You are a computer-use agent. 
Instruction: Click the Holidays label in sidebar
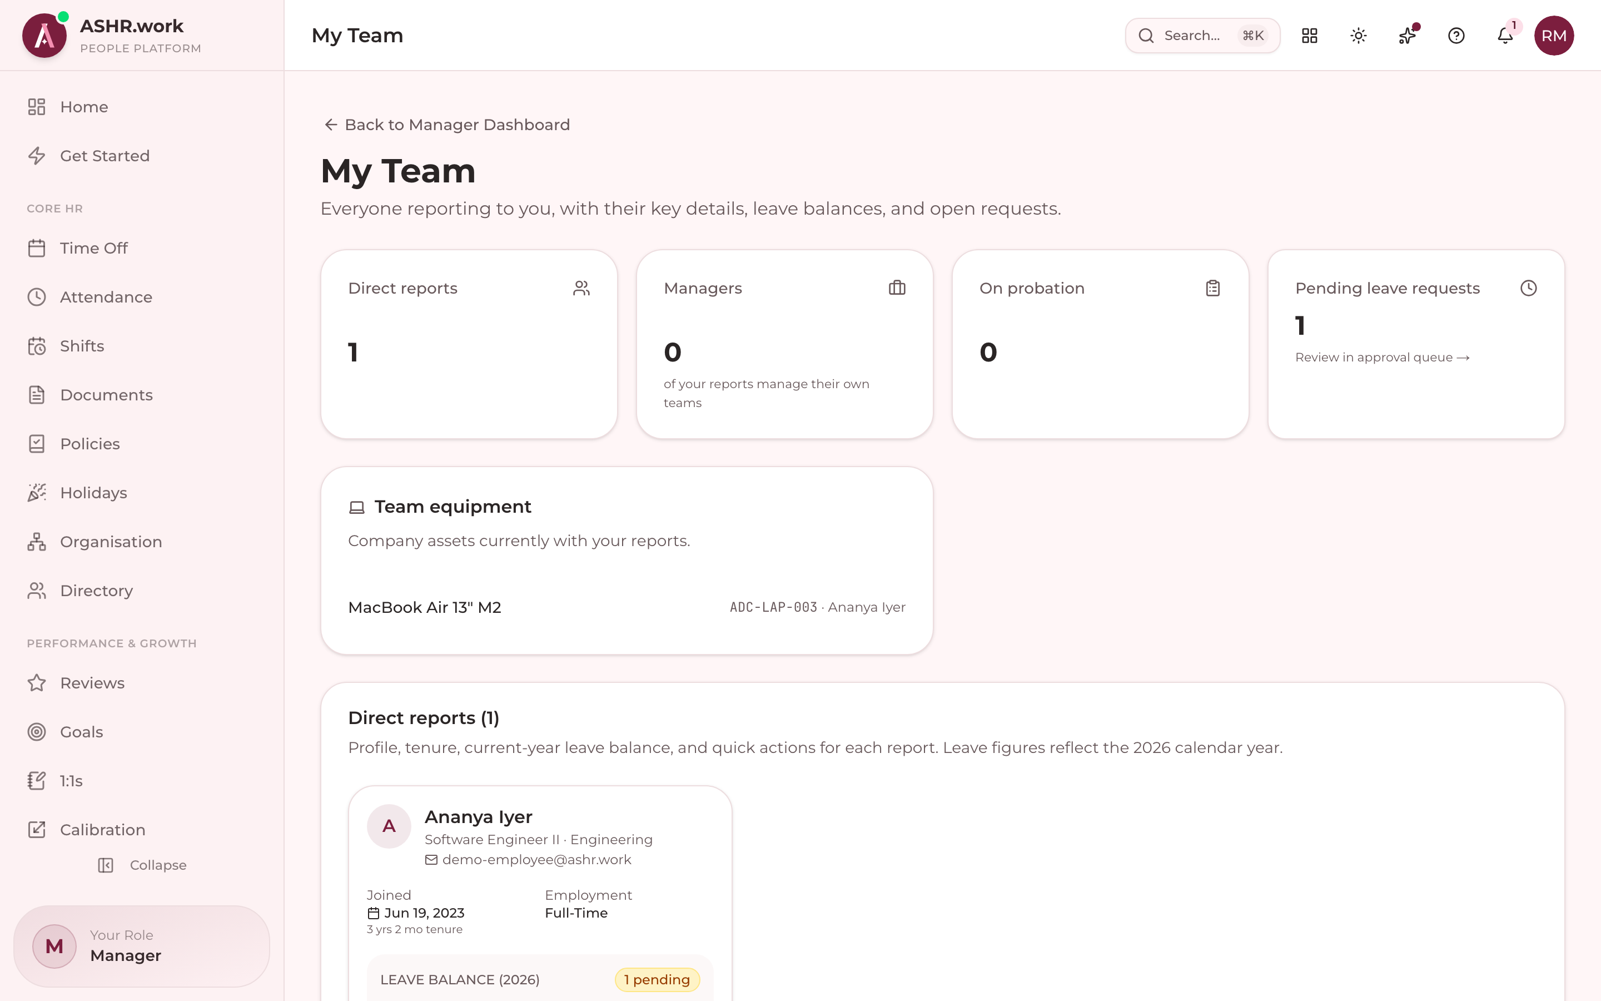coord(93,493)
